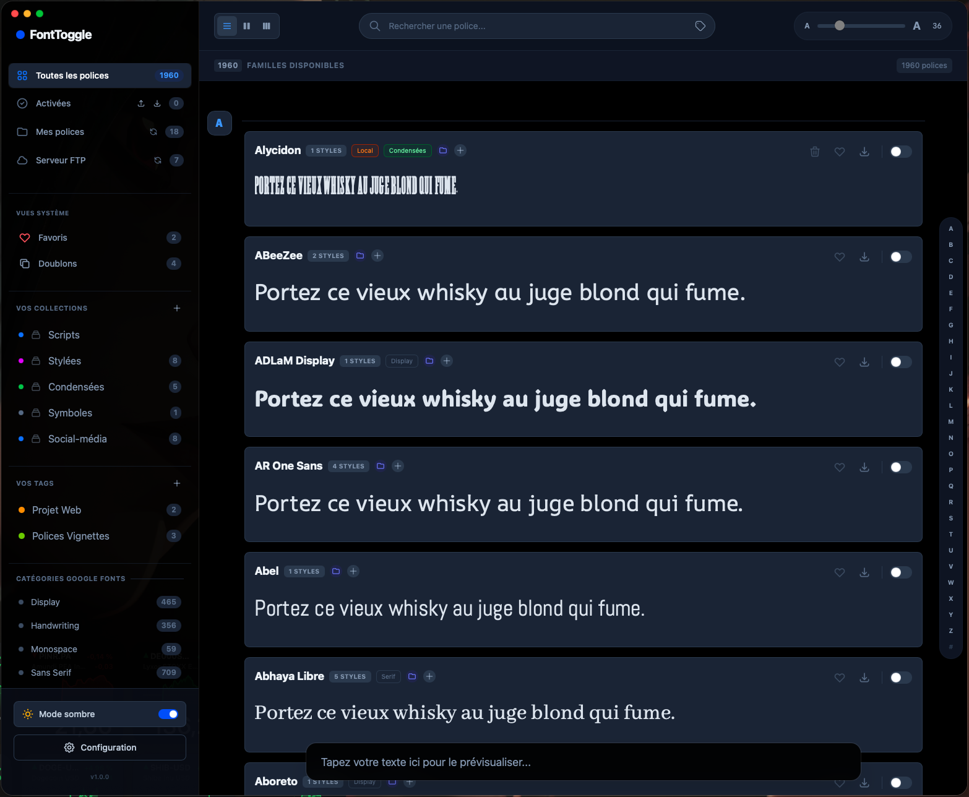Switch to two-column view layout
Image resolution: width=969 pixels, height=797 pixels.
[x=247, y=26]
